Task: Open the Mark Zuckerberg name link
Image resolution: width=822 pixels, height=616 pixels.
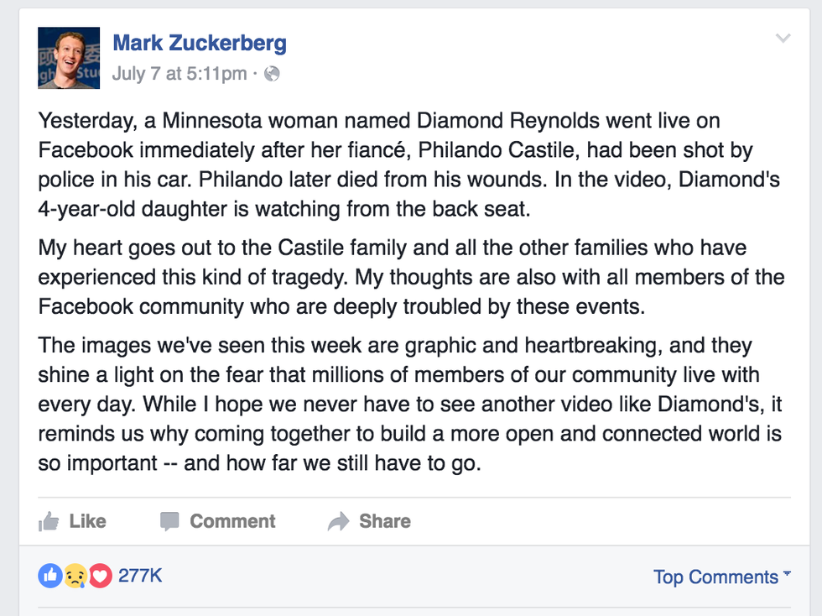Action: click(x=200, y=43)
